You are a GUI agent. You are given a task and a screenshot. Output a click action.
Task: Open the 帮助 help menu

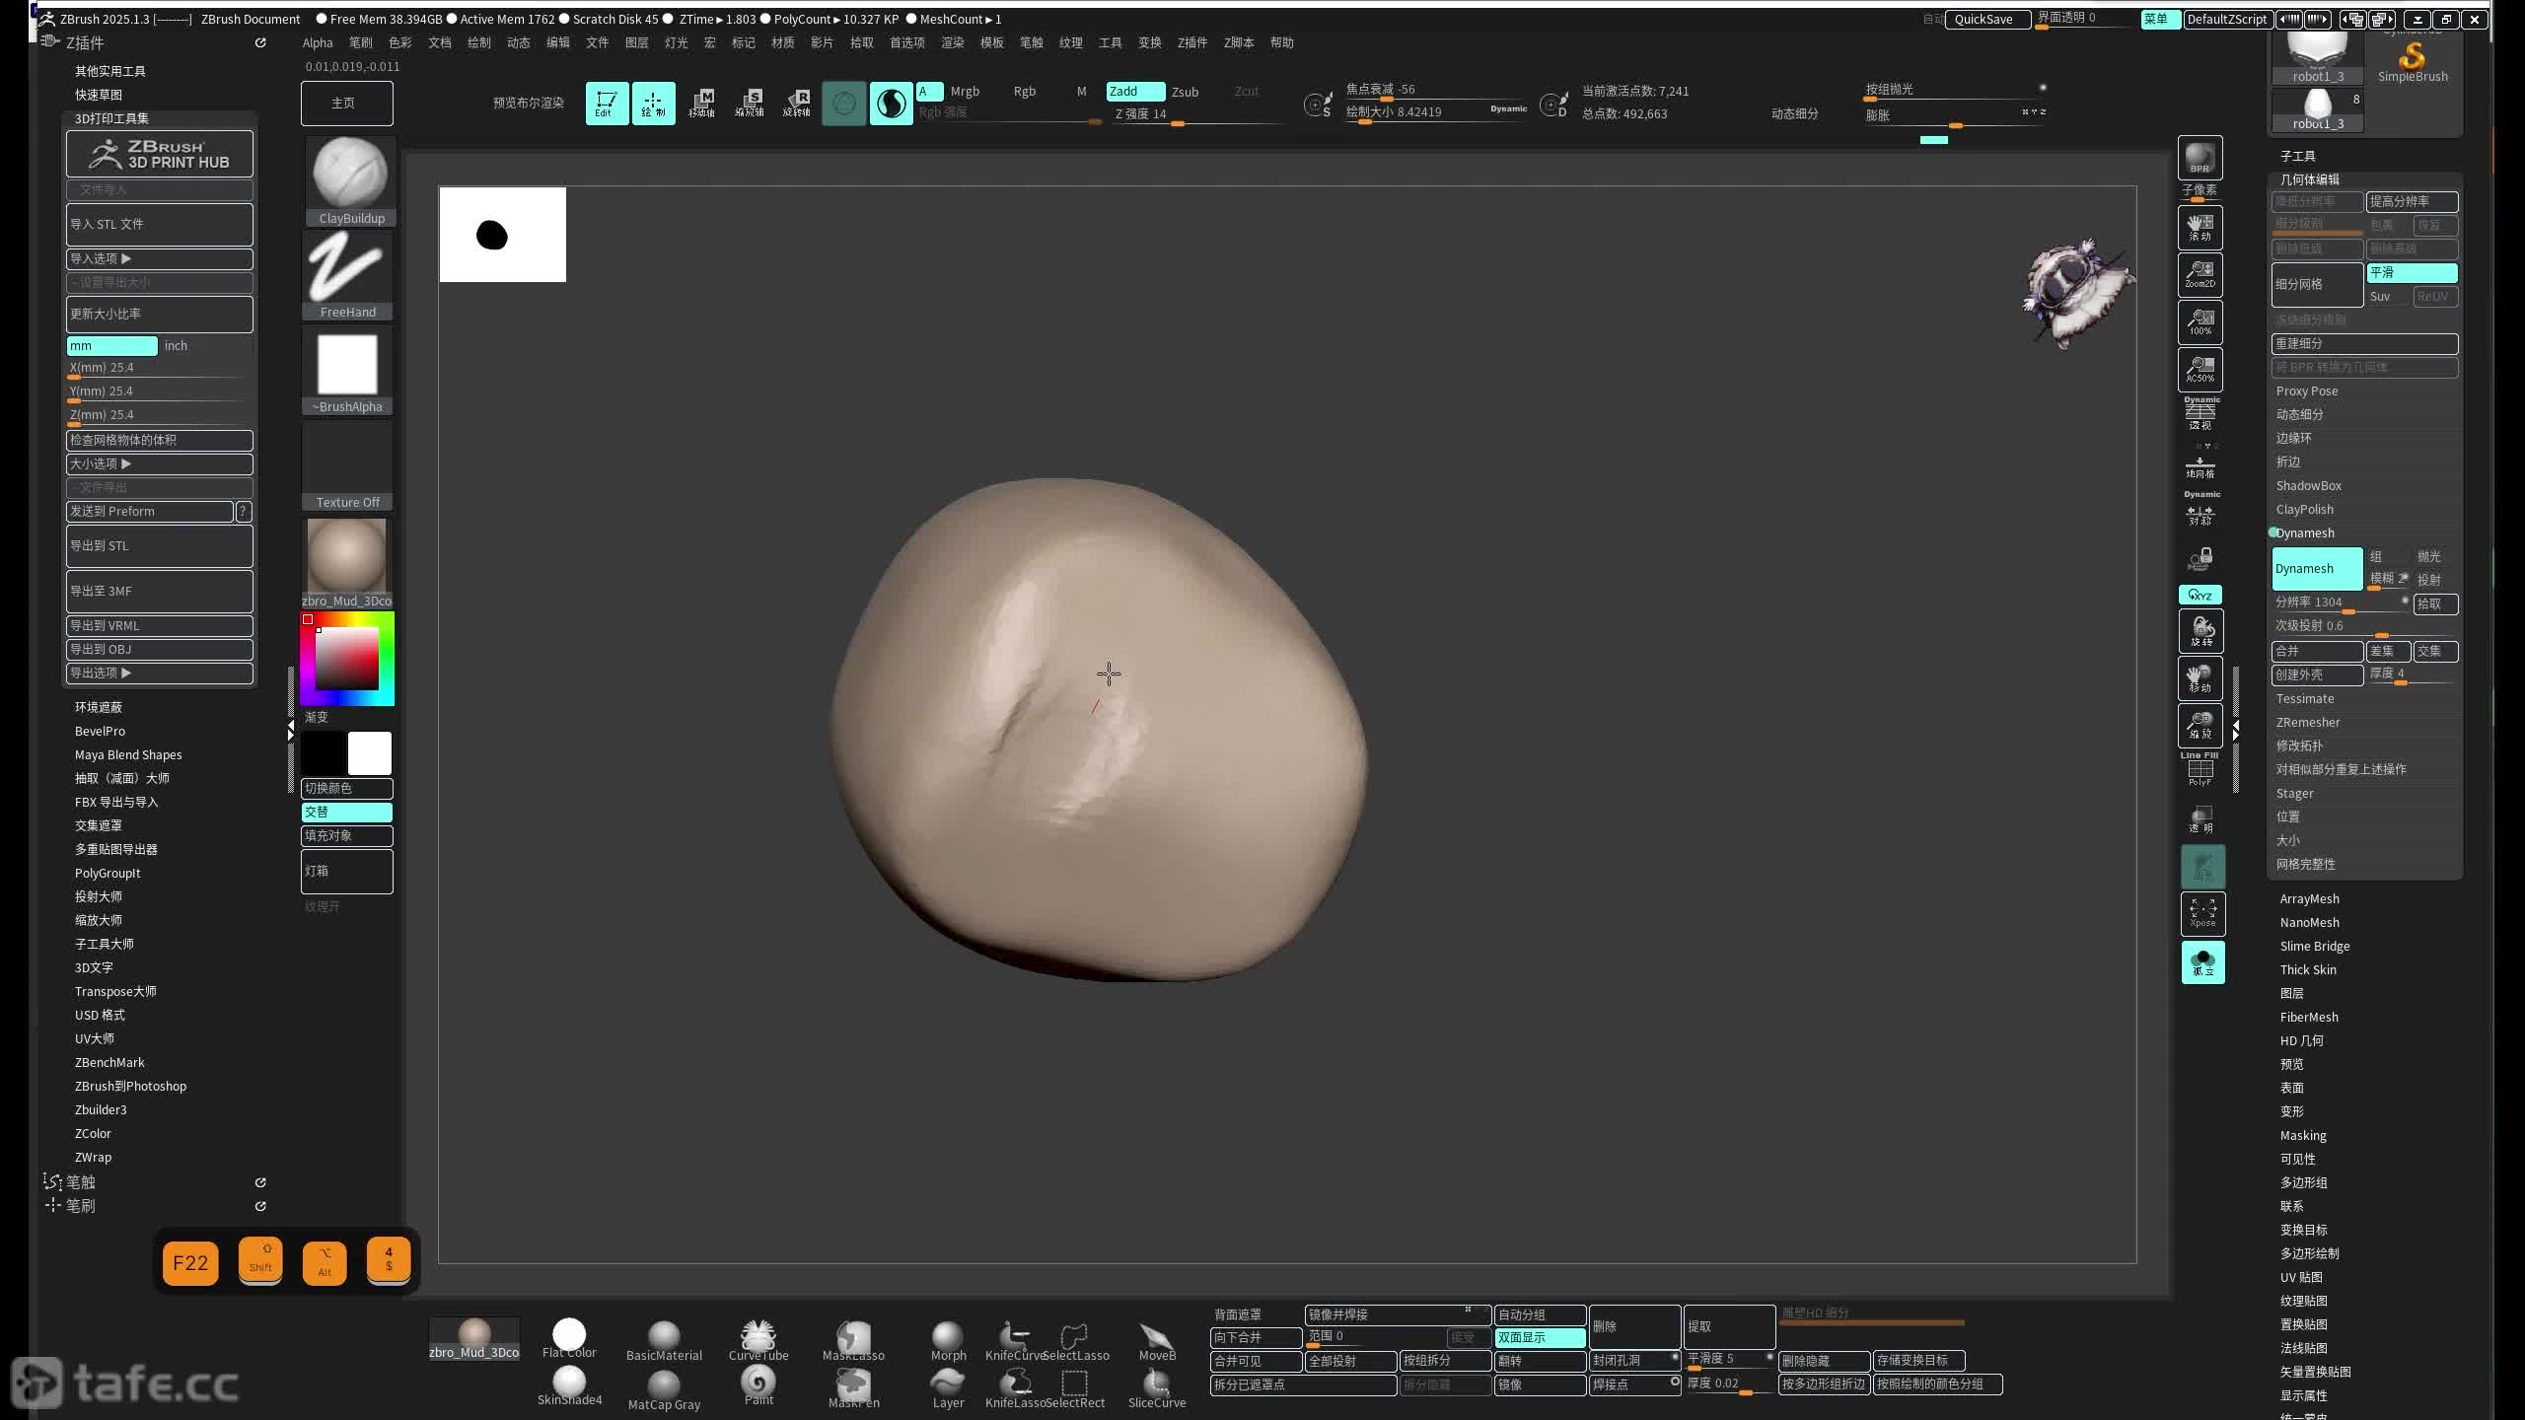tap(1281, 42)
